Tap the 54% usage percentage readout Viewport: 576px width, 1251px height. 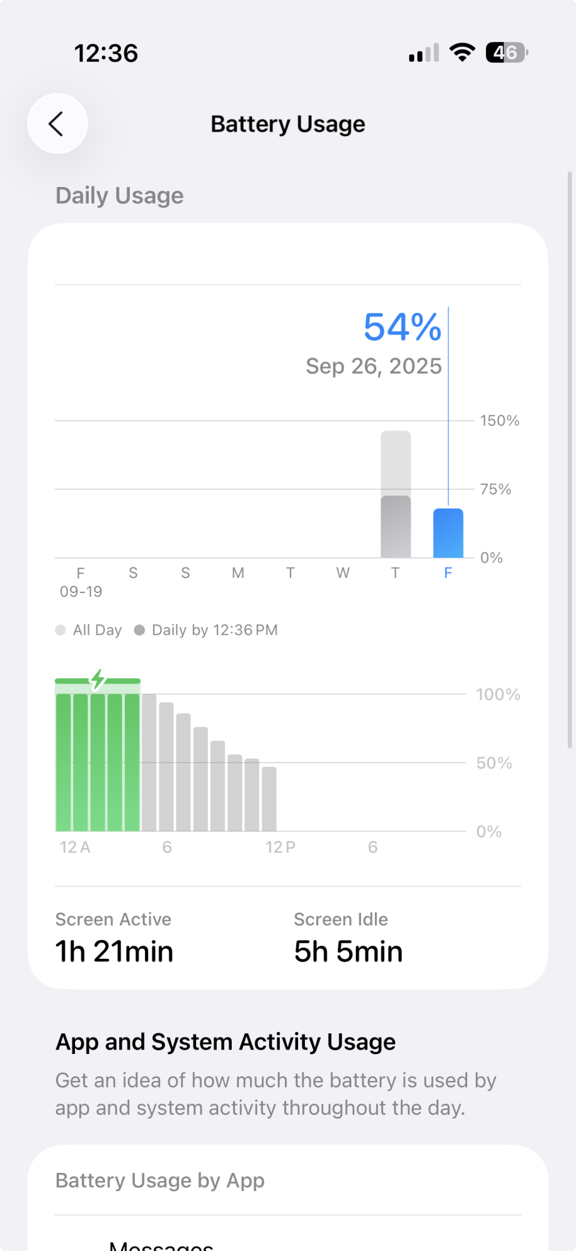402,327
